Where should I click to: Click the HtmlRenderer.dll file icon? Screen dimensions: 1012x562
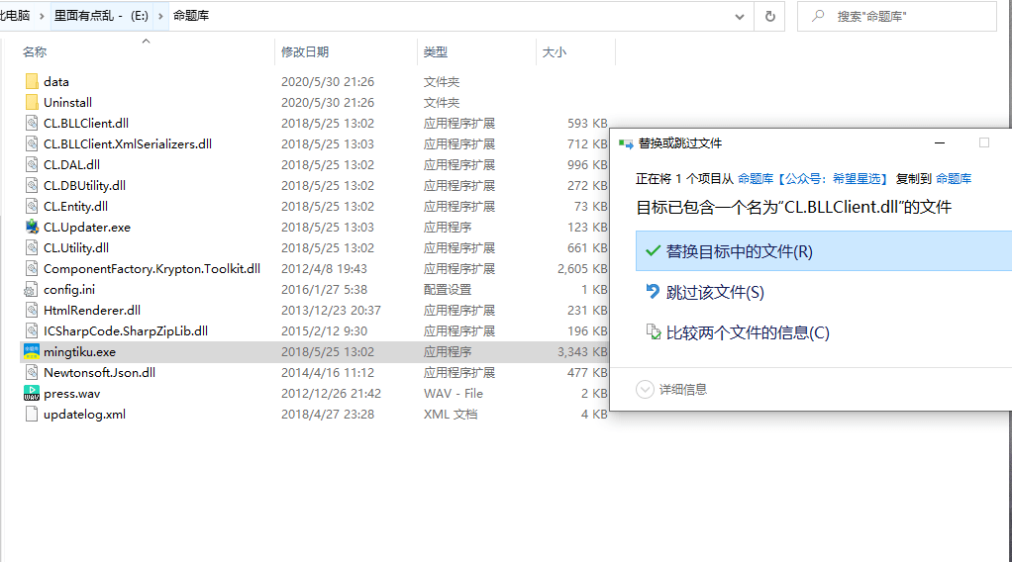[32, 310]
